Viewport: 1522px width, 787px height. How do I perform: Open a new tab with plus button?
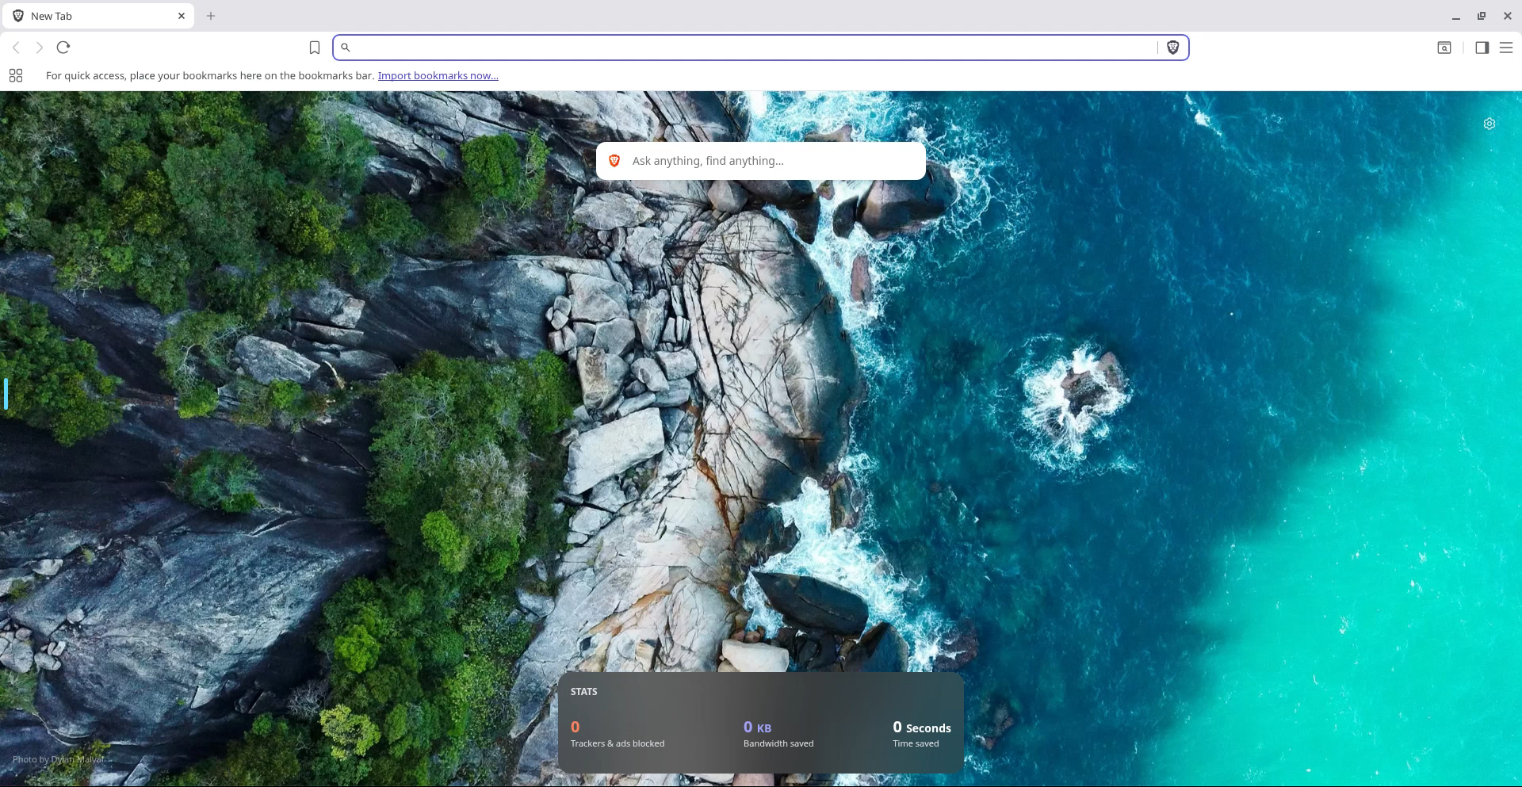pyautogui.click(x=211, y=16)
